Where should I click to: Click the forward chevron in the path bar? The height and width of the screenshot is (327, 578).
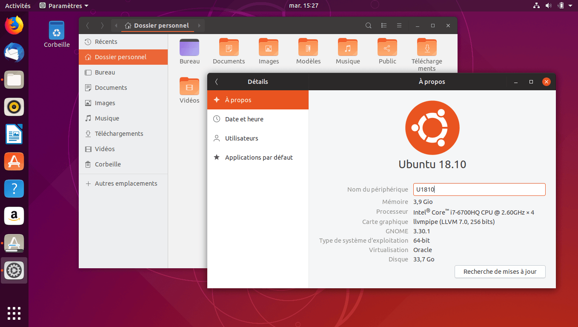click(199, 25)
